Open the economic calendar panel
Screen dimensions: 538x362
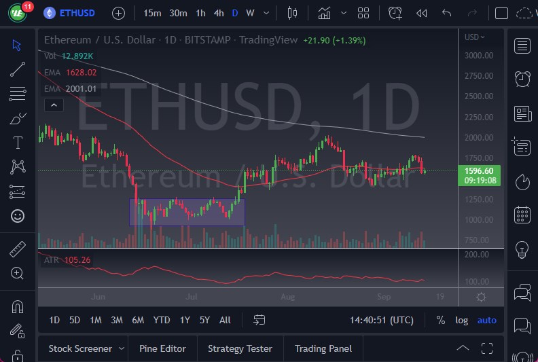522,215
